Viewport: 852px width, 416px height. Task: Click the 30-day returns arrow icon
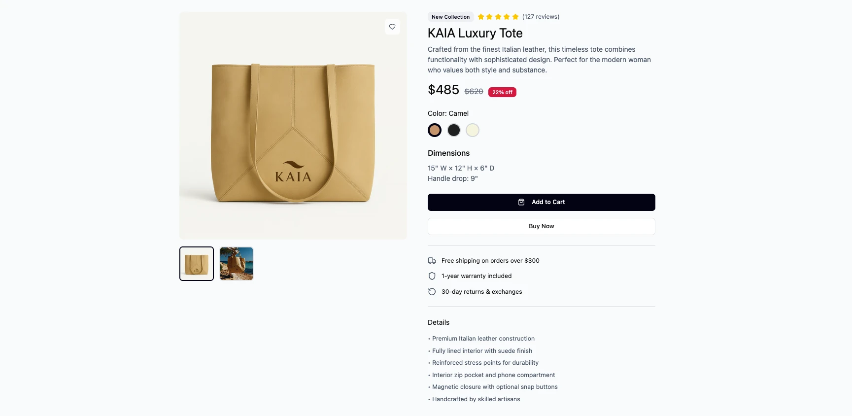click(432, 292)
